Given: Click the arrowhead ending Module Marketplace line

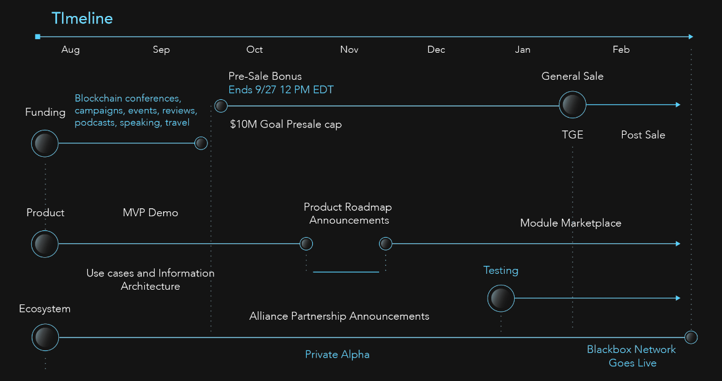Looking at the screenshot, I should (x=678, y=244).
